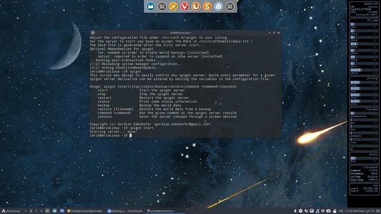The image size is (381, 214).
Task: Open the blue file manager dock icon
Action: tap(151, 7)
